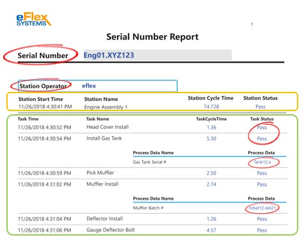Click Process Data Name header above Gas Tank Serial

[153, 153]
